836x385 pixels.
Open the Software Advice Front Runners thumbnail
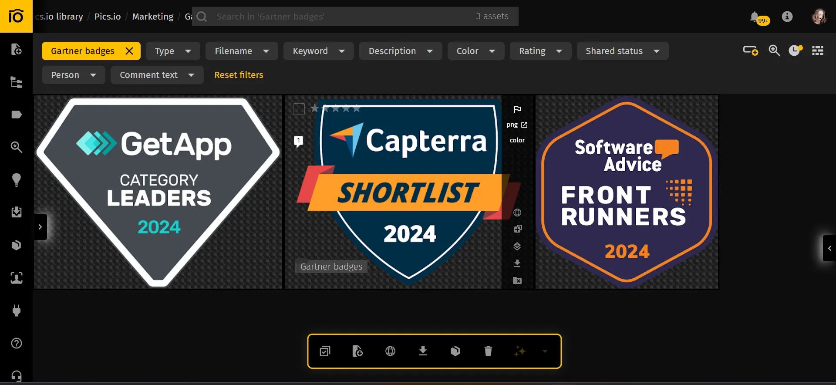click(627, 192)
